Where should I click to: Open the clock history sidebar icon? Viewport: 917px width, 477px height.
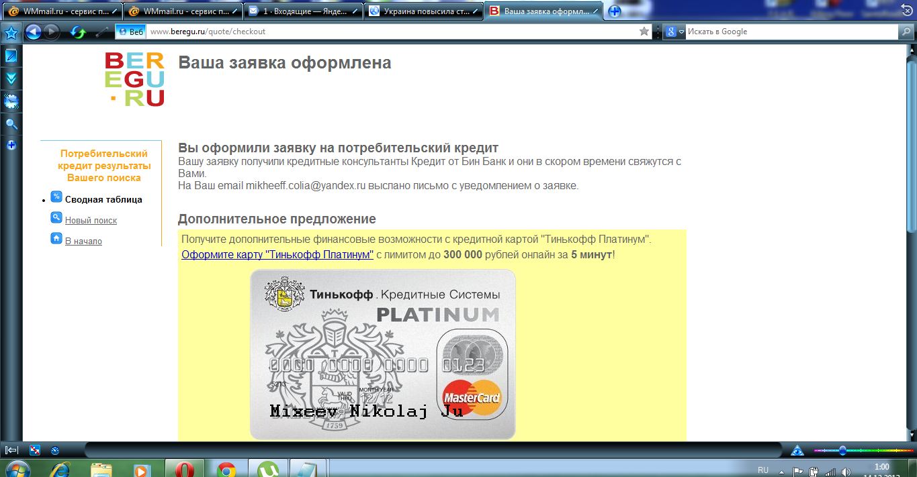(x=11, y=101)
